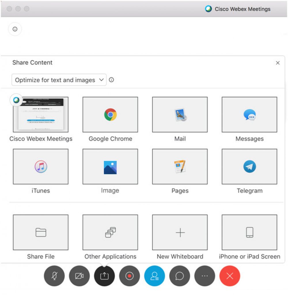This screenshot has width=288, height=295.
Task: Open the Share File option
Action: pos(41,232)
